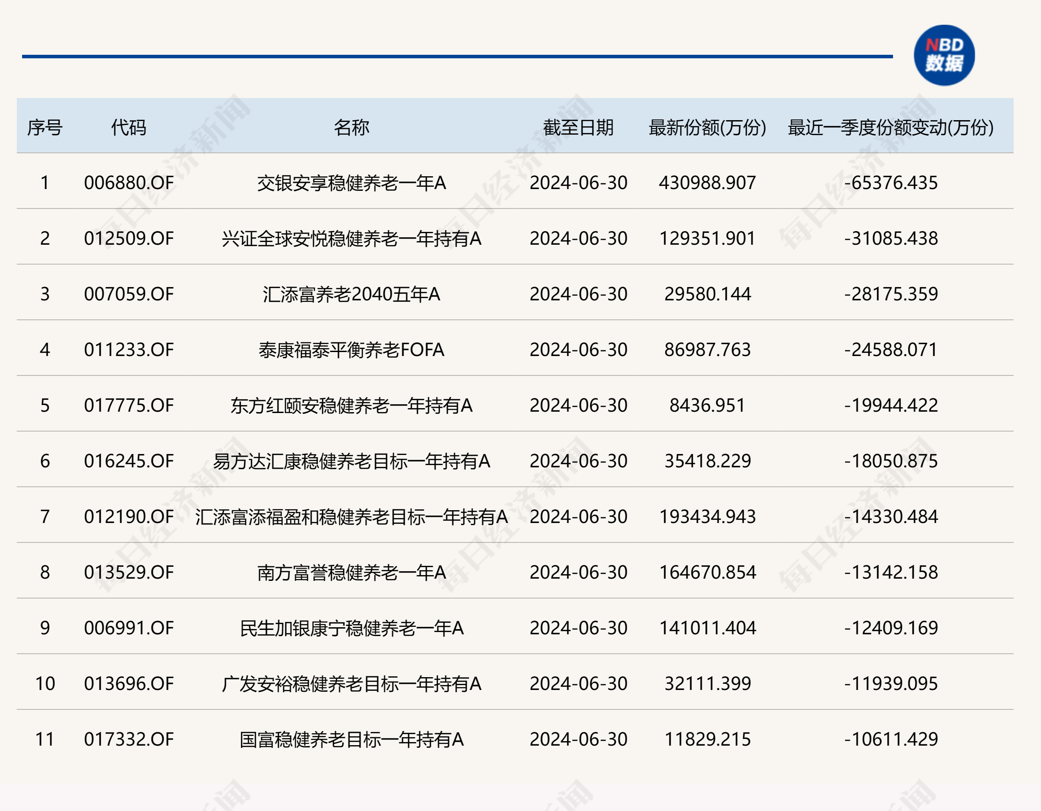Open fund code 007059.OF
The height and width of the screenshot is (811, 1041).
tap(129, 294)
